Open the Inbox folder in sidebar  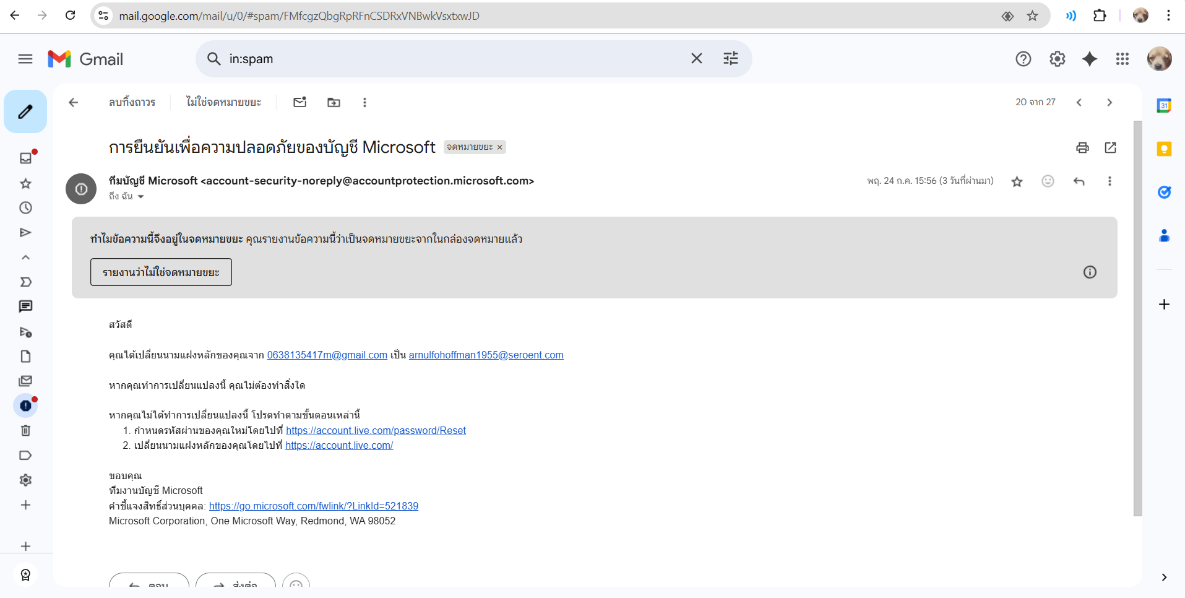[25, 158]
